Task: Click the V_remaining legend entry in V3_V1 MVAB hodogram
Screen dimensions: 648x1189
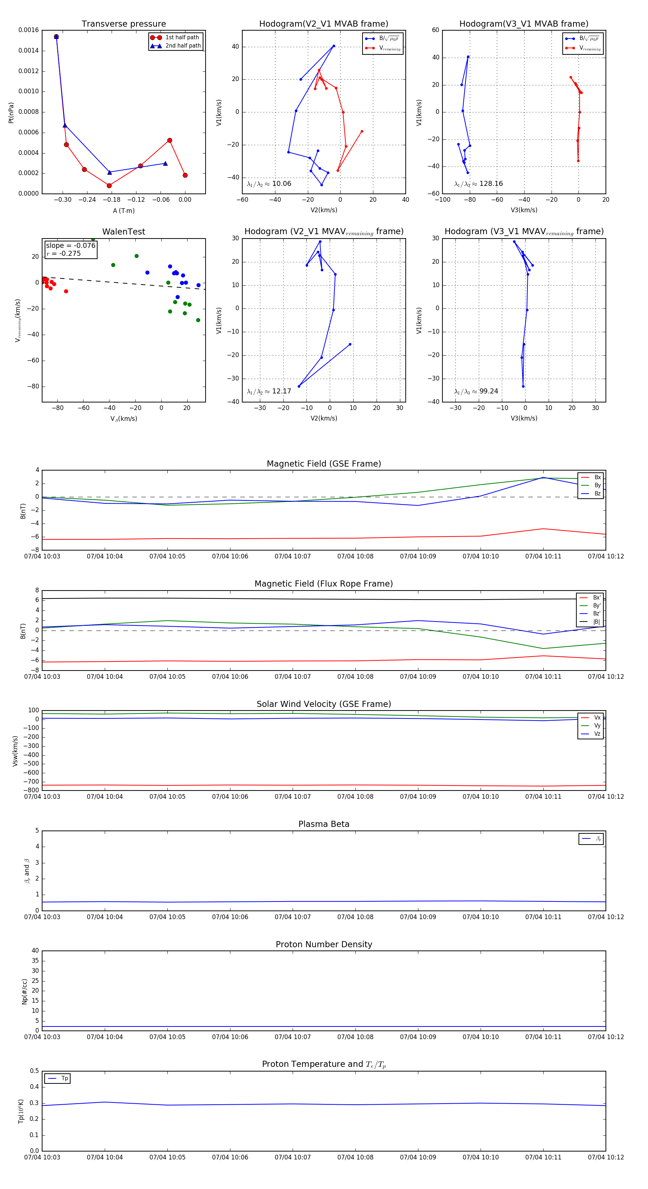Action: (x=583, y=48)
